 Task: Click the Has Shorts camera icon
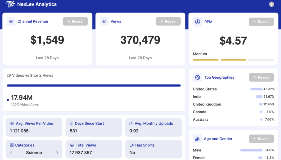[131, 145]
